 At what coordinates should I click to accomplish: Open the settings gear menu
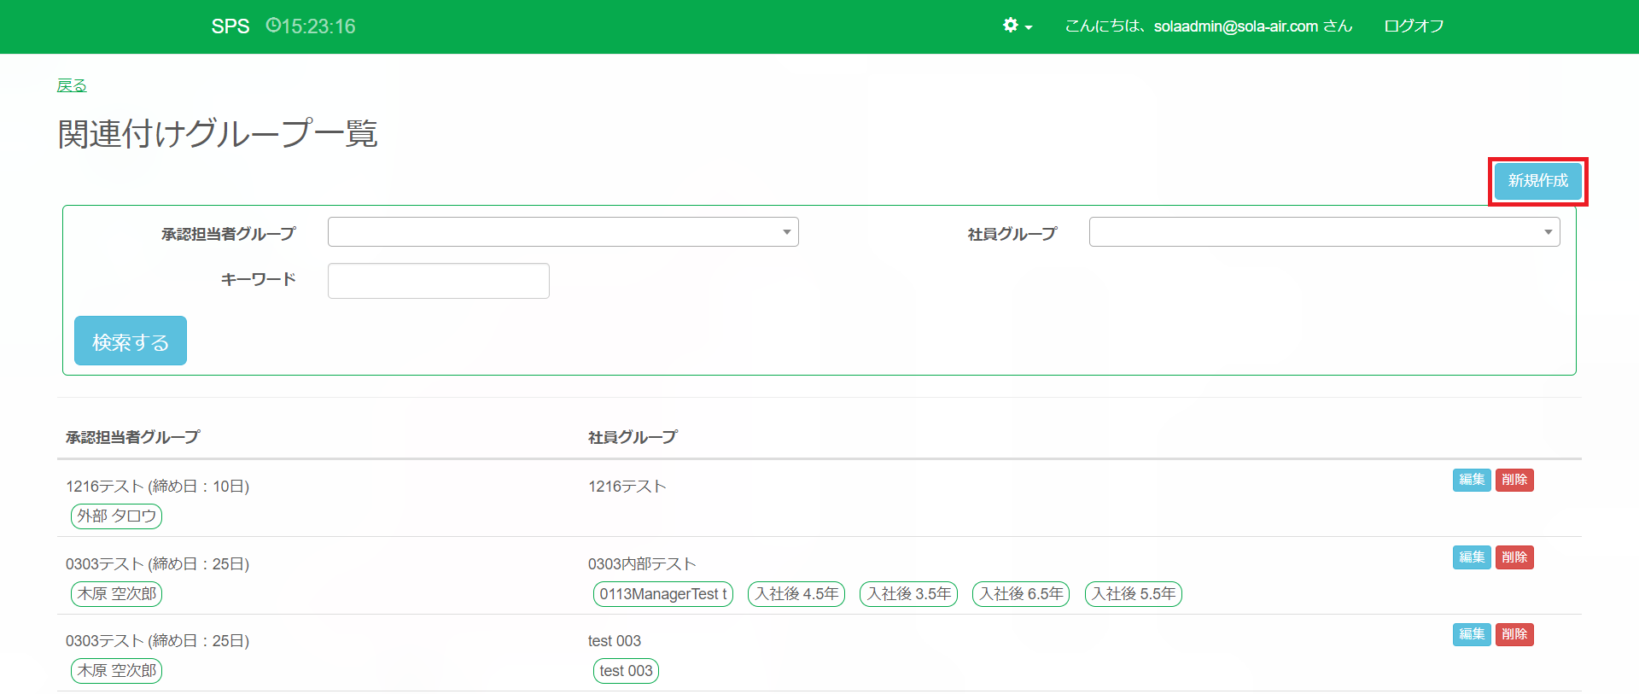tap(1017, 26)
